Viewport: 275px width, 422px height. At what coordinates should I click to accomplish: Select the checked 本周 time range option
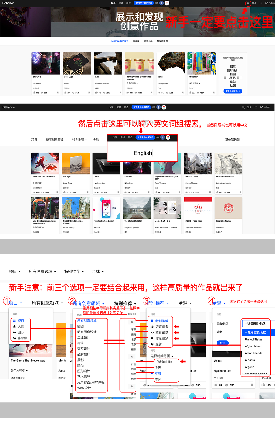[x=158, y=373]
